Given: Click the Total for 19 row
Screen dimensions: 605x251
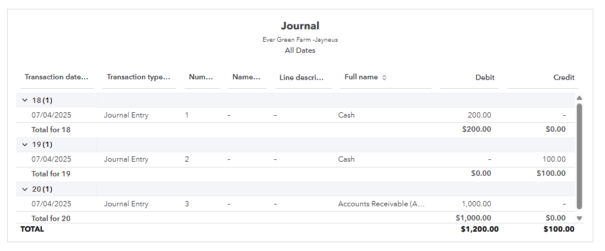Looking at the screenshot, I should coord(295,174).
